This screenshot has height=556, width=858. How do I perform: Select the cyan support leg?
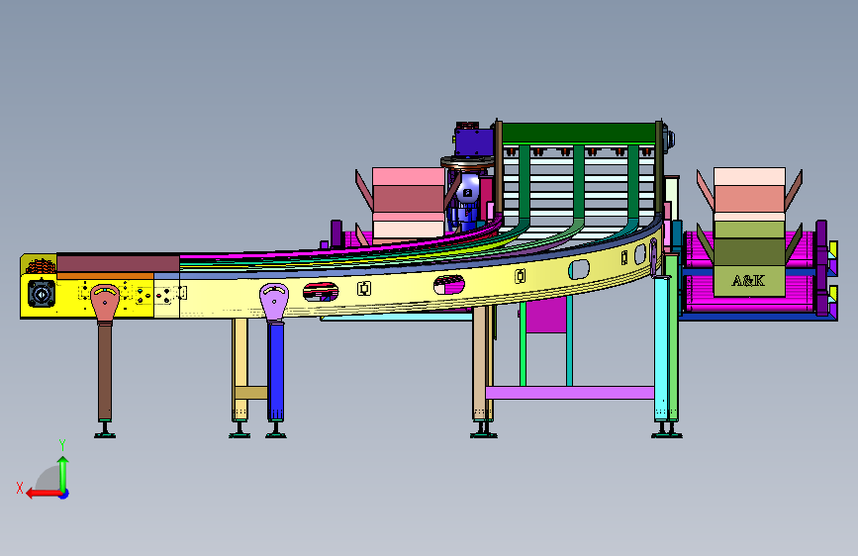(661, 348)
